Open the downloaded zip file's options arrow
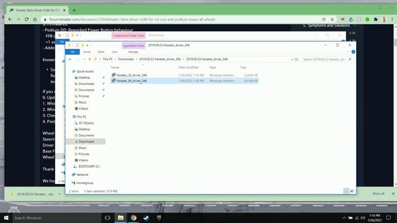397x223 pixels. click(x=60, y=194)
